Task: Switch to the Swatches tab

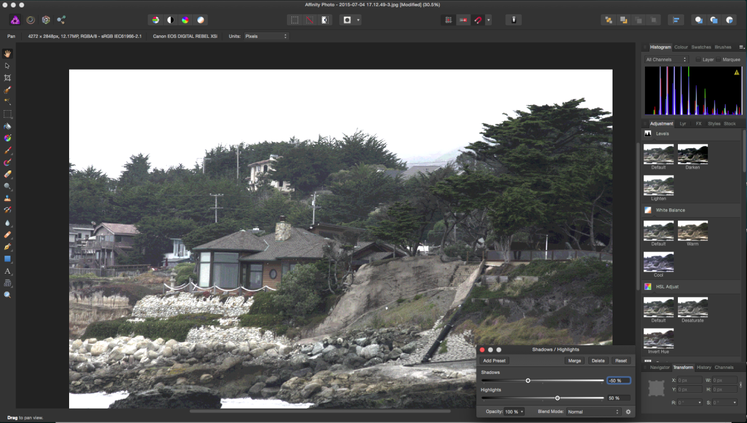Action: coord(701,47)
